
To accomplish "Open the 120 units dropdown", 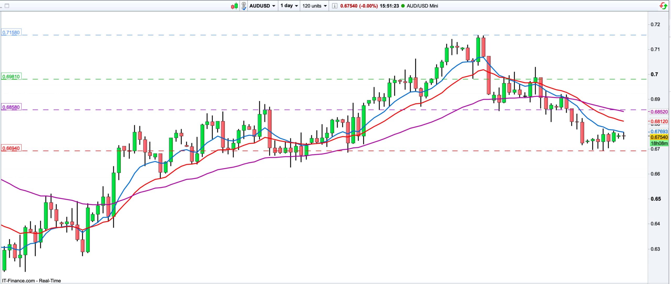I will [x=315, y=6].
